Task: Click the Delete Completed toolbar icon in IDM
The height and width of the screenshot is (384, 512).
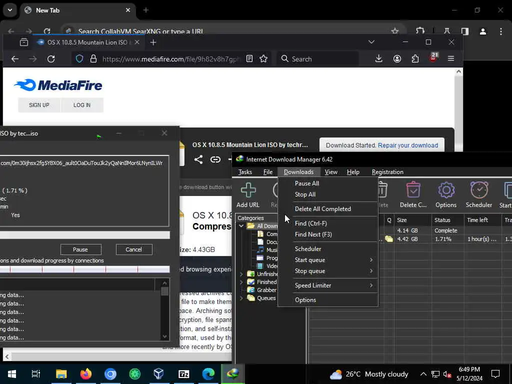Action: pos(413,195)
